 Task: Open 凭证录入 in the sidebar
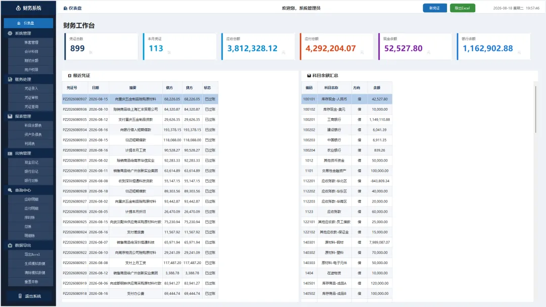[31, 89]
